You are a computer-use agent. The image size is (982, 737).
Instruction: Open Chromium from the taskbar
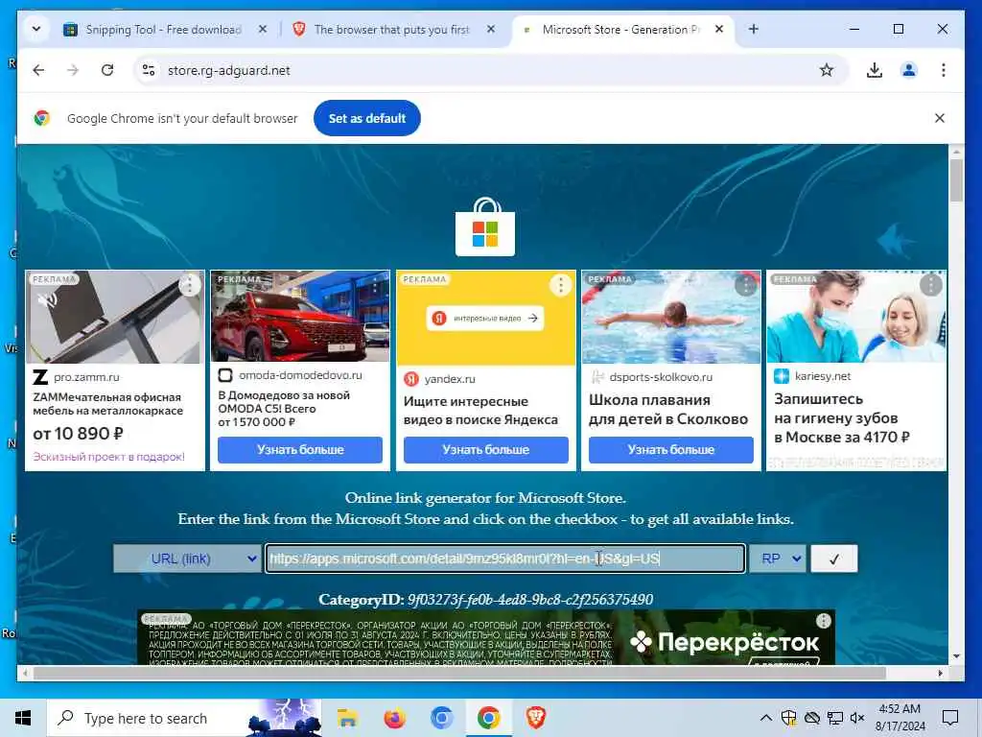point(441,718)
